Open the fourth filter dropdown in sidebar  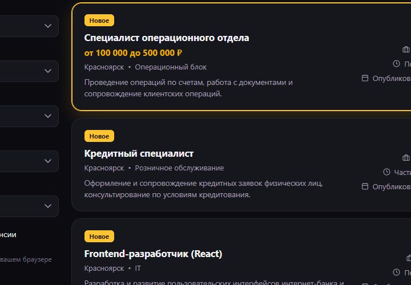click(48, 161)
